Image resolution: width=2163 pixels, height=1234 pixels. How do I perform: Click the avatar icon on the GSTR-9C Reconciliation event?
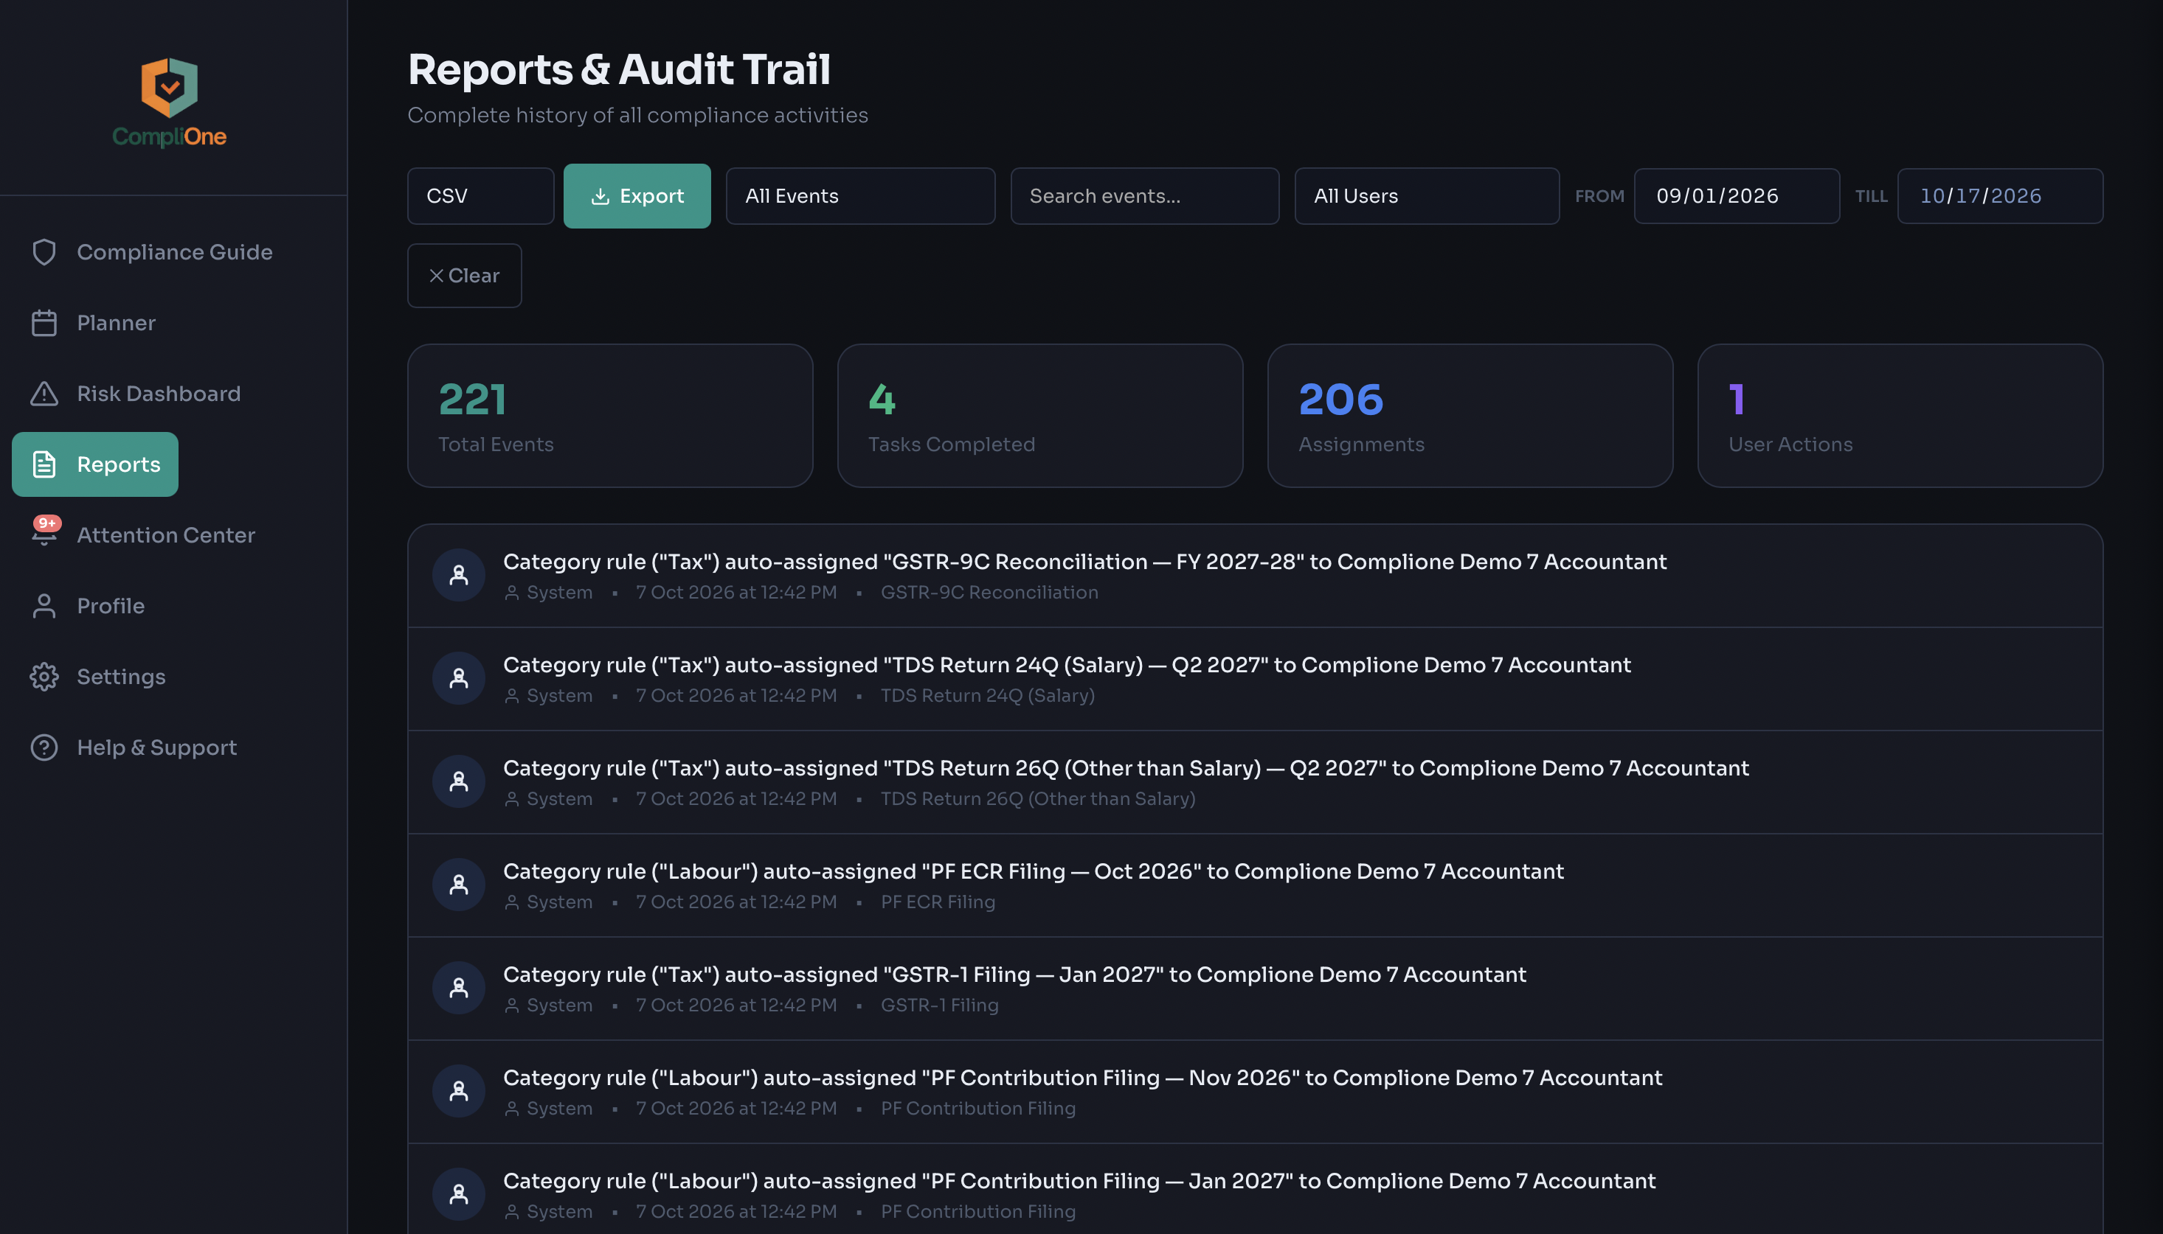pyautogui.click(x=459, y=576)
